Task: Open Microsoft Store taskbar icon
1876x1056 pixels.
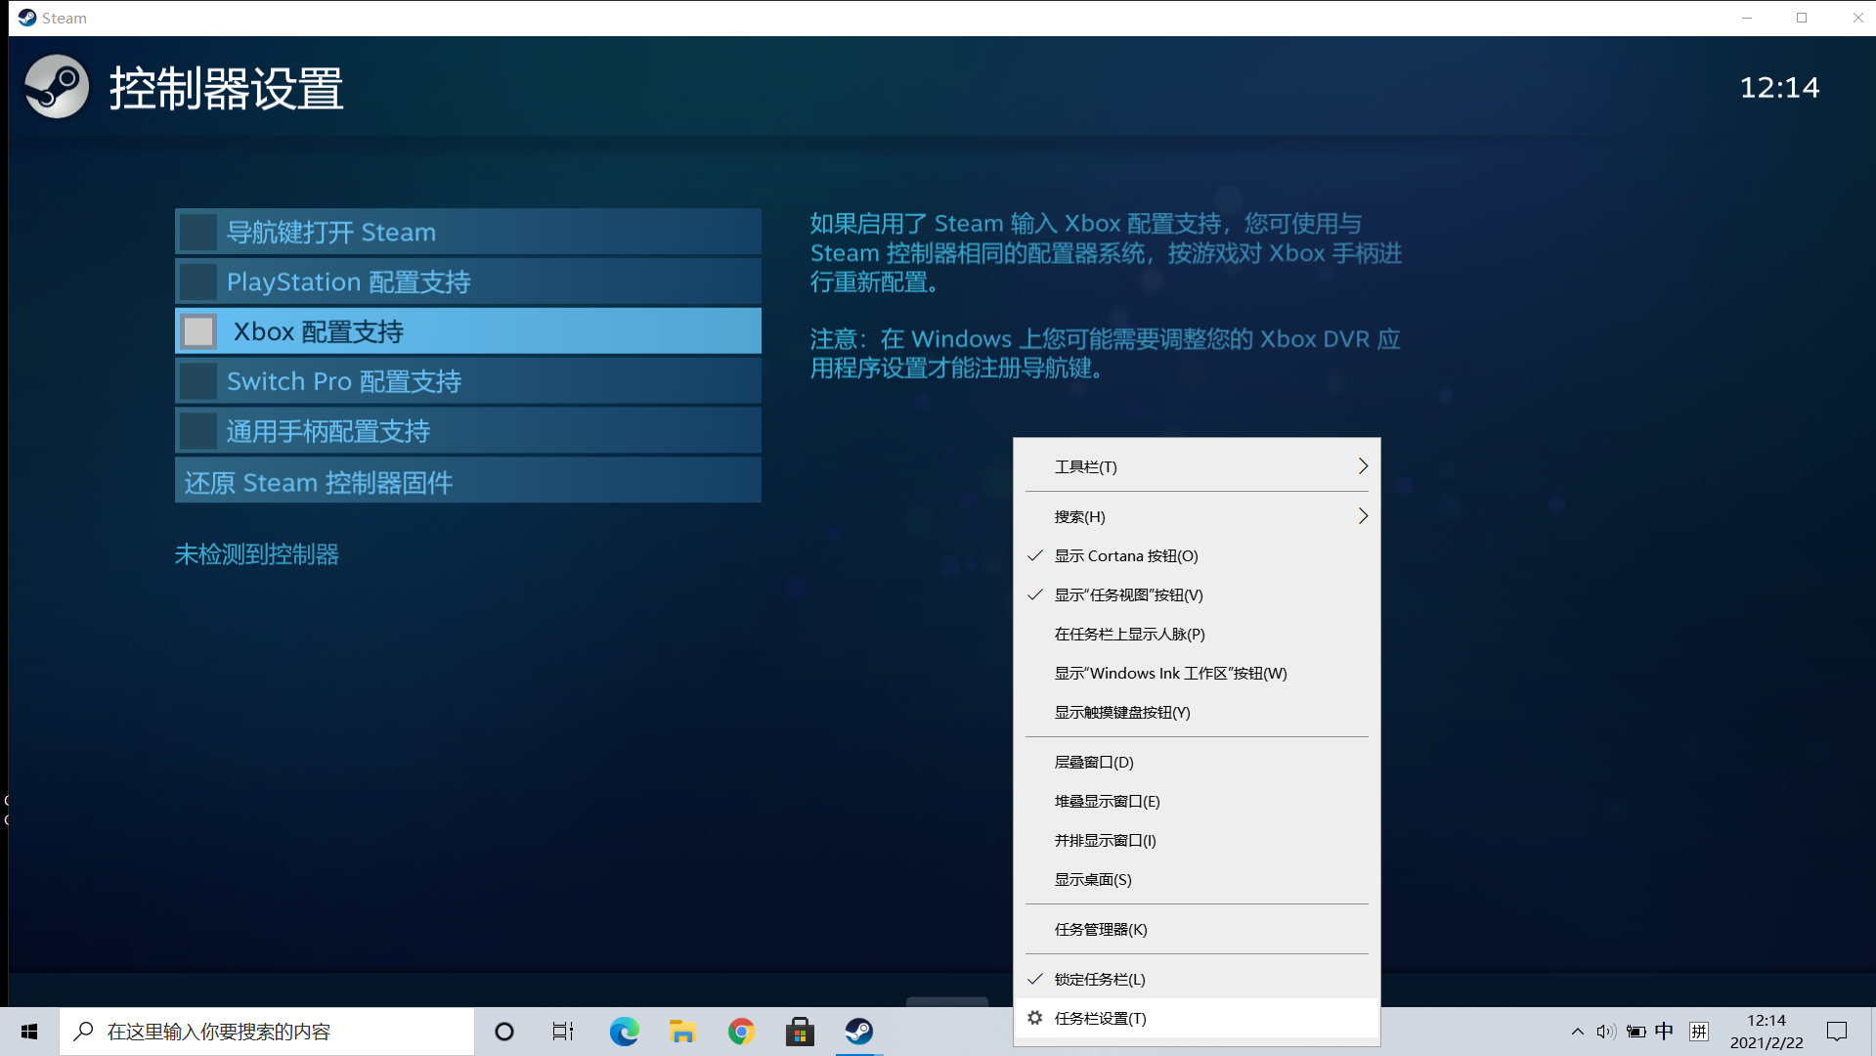Action: [x=800, y=1032]
